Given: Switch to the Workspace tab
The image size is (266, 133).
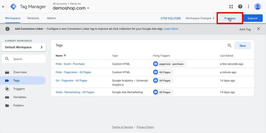Looking at the screenshot, I should tap(13, 18).
